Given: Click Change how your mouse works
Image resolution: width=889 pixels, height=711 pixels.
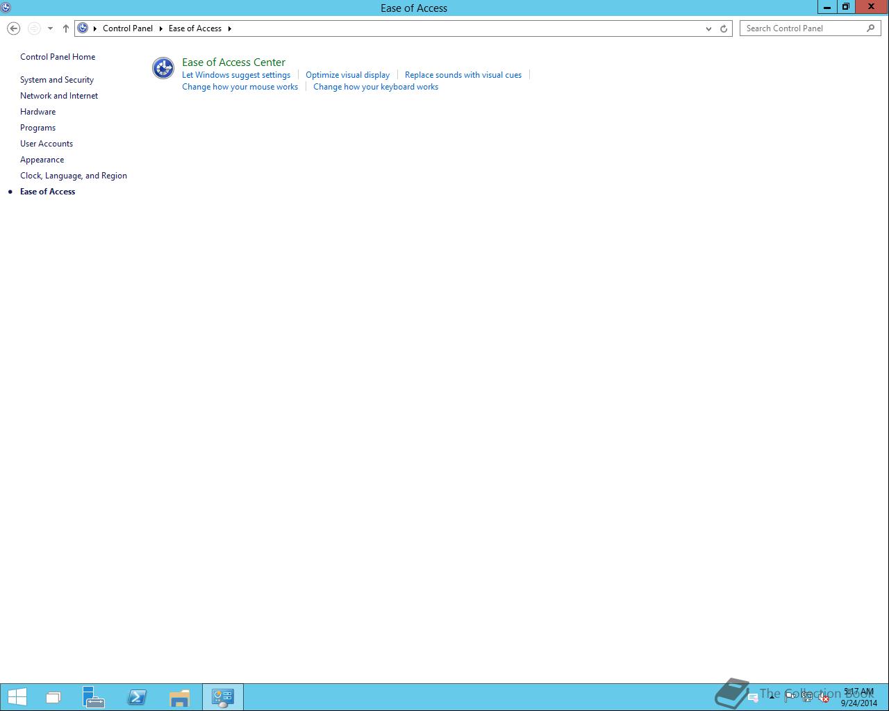Looking at the screenshot, I should [x=240, y=87].
